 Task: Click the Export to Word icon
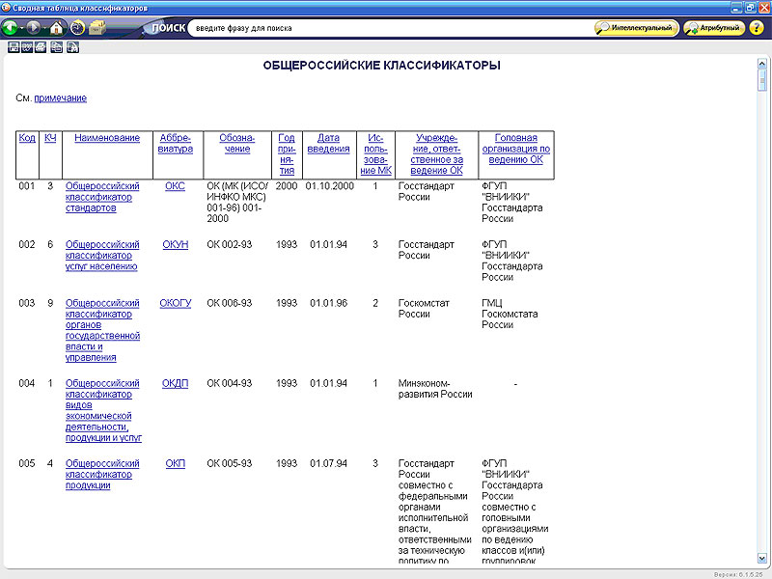point(27,47)
